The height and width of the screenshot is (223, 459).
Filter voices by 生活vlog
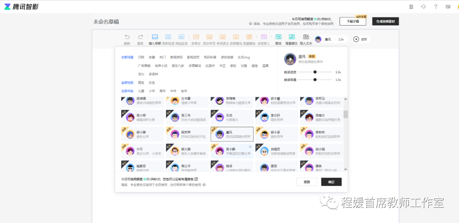[244, 57]
